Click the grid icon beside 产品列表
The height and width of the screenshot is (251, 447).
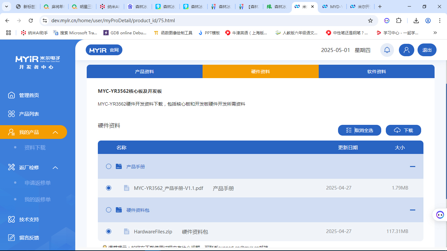(x=11, y=114)
